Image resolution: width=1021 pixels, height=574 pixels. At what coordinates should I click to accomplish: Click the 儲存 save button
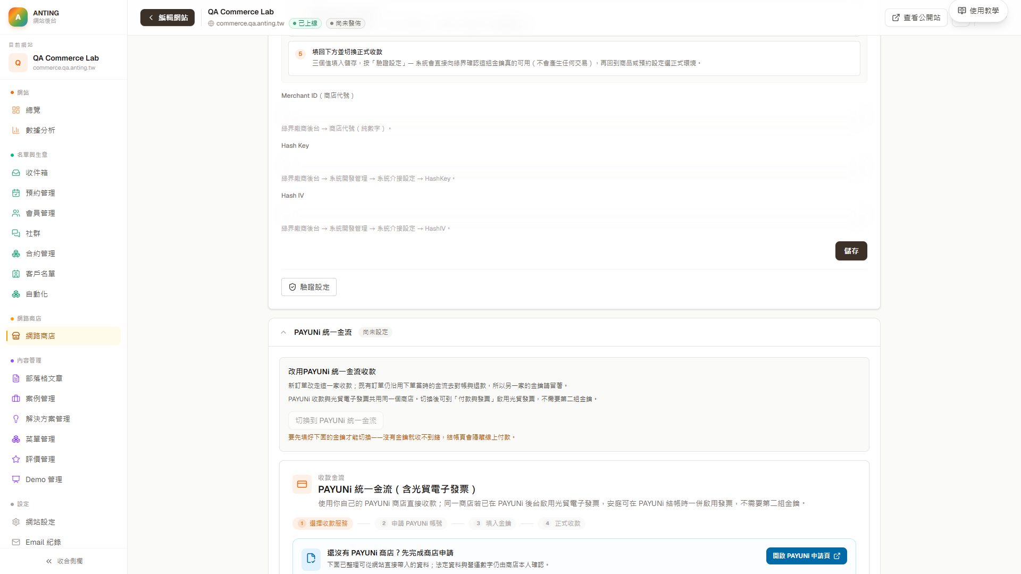tap(851, 251)
